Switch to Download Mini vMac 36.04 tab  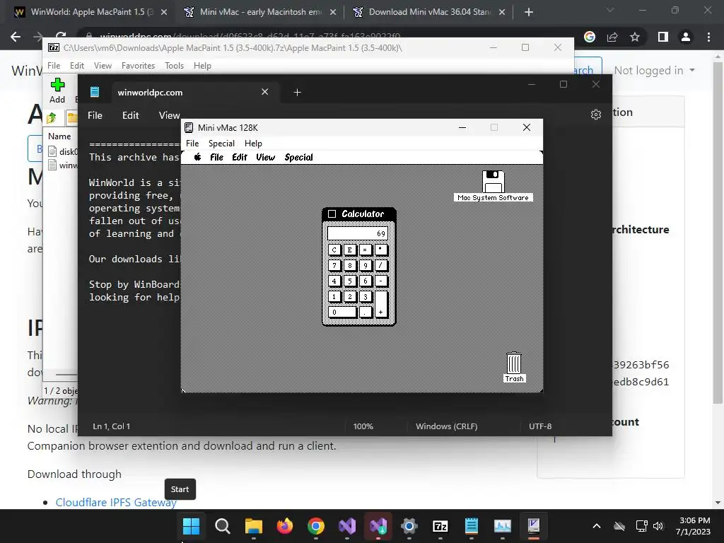click(x=429, y=12)
